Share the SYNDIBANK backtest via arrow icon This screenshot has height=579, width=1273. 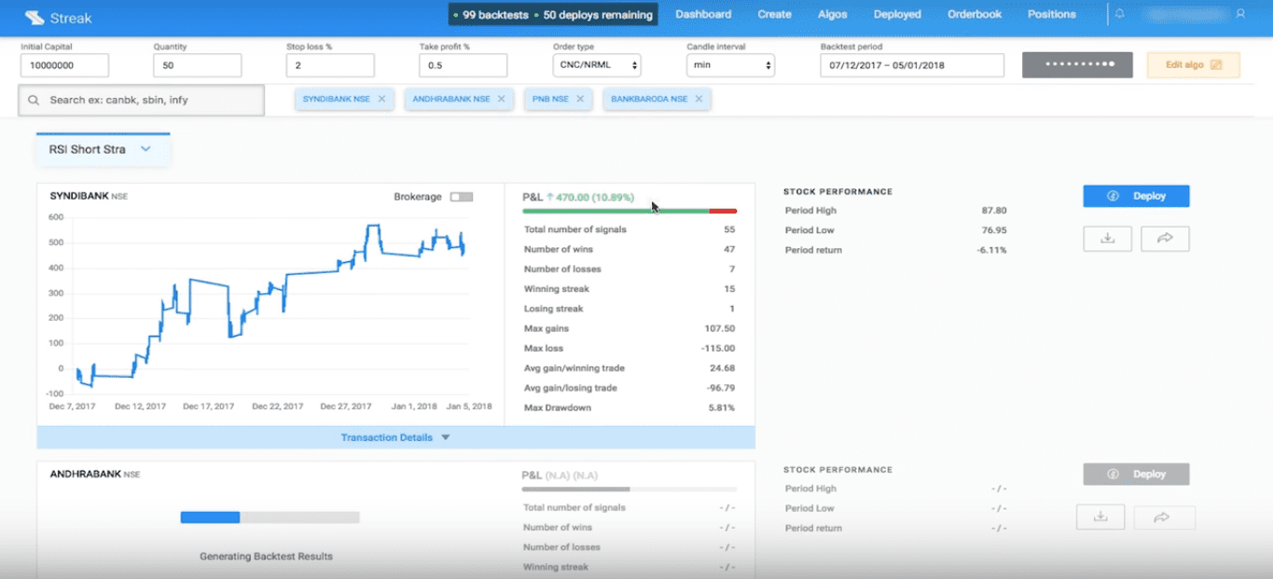[x=1165, y=239]
